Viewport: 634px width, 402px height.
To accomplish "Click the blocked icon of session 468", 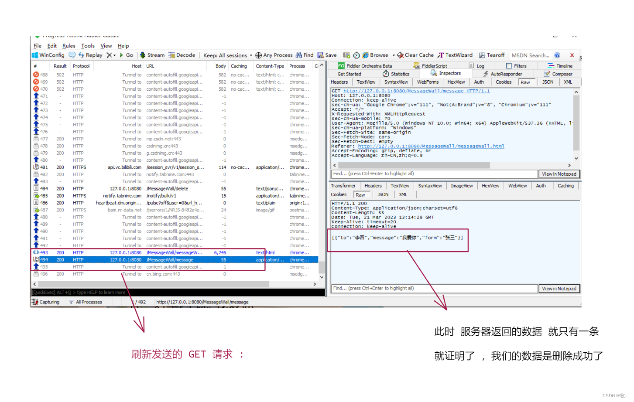I will [x=36, y=75].
